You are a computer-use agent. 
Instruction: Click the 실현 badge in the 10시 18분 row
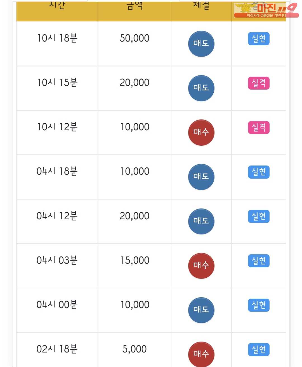click(259, 39)
